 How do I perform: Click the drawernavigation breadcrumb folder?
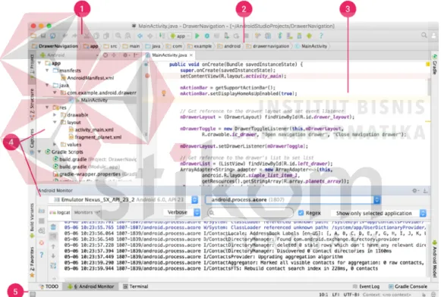click(x=268, y=46)
